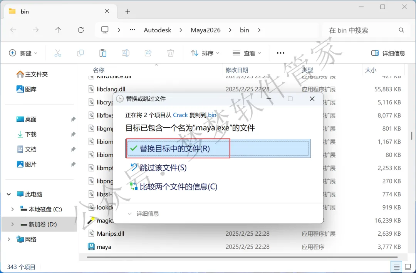Expand the Network (网络) chevron
Screen dimensions: 416x273
pyautogui.click(x=9, y=240)
